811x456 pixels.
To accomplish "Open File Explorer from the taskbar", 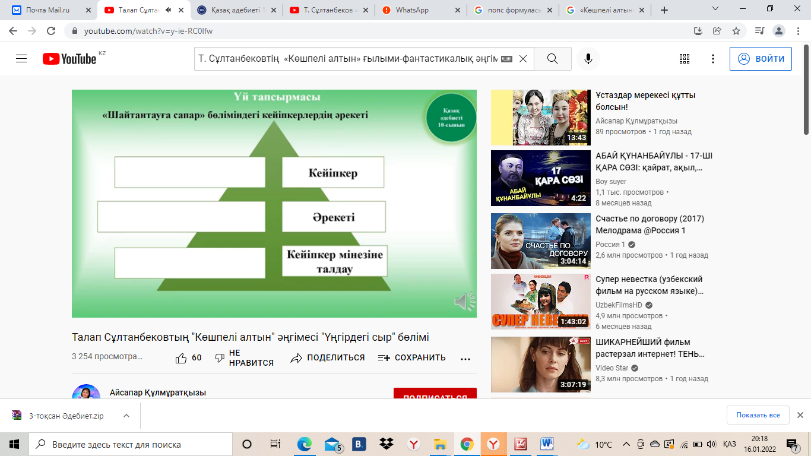I will [440, 444].
